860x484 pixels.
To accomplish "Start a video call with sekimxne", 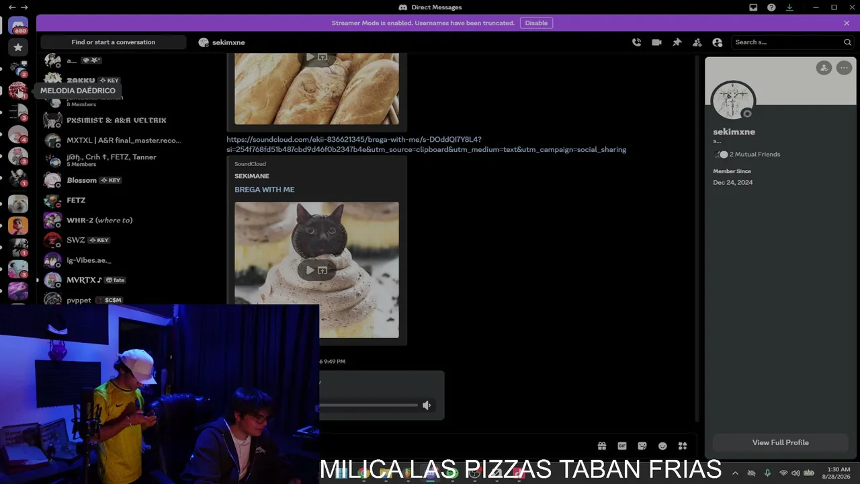I will coord(656,42).
